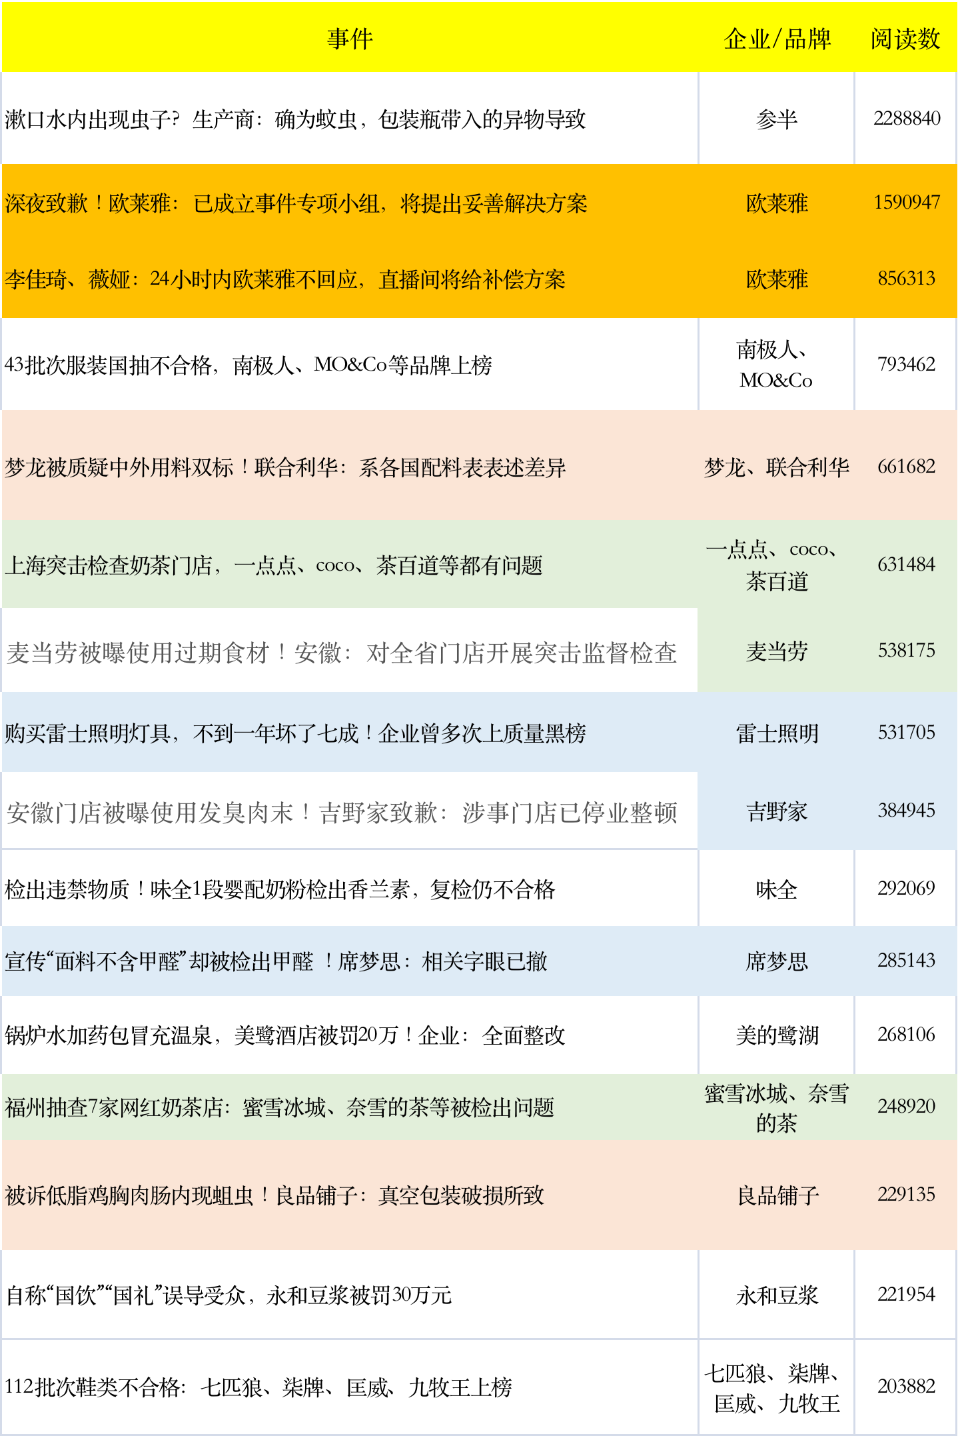Select the brand cell "南极人、MO&Co"
958x1436 pixels.
[777, 365]
